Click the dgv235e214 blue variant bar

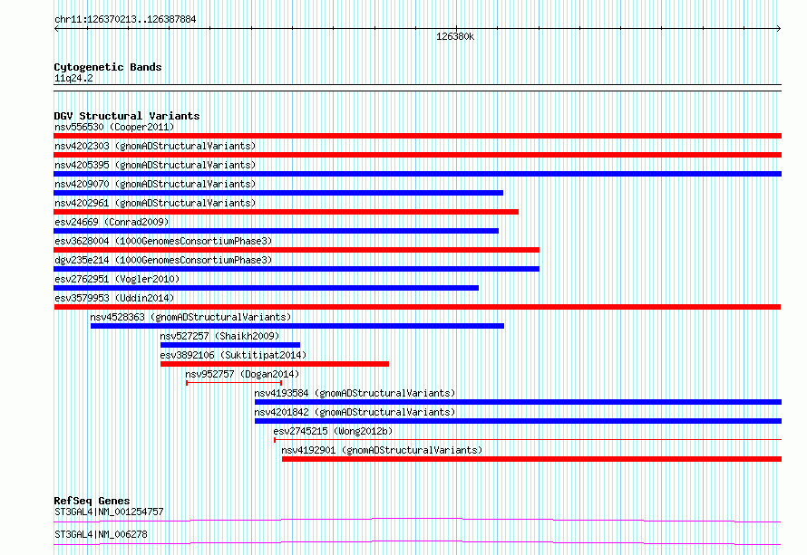[297, 269]
